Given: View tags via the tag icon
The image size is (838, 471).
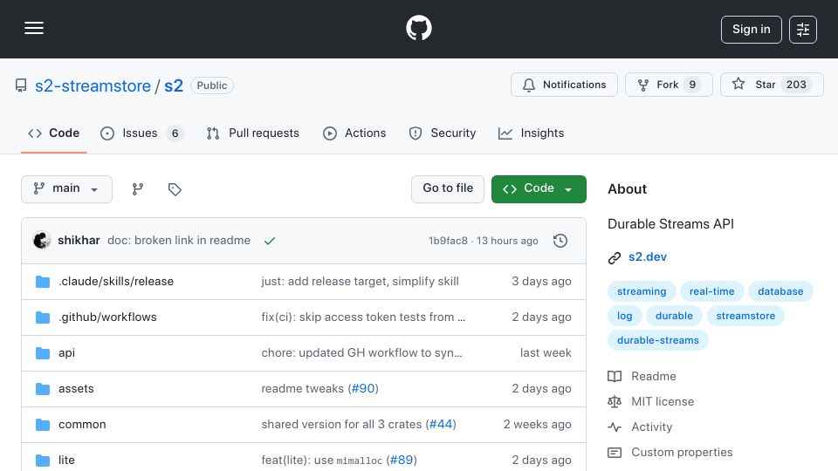Looking at the screenshot, I should pyautogui.click(x=175, y=189).
